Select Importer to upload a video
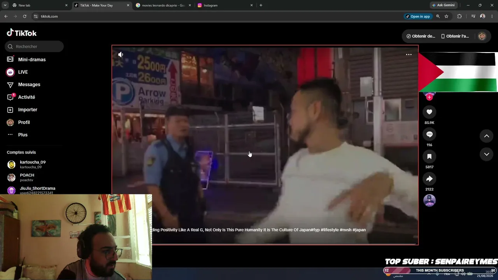Image resolution: width=498 pixels, height=280 pixels. 28,110
